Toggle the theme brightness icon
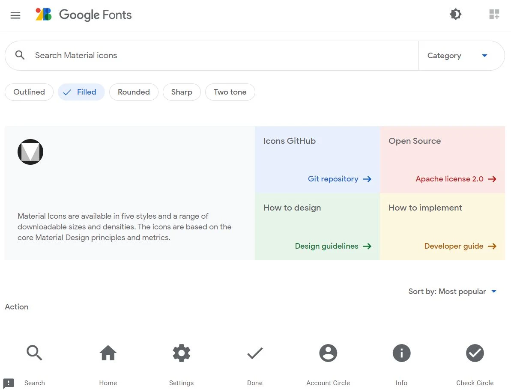 click(x=455, y=15)
